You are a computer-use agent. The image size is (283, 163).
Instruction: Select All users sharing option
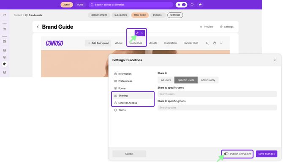(x=166, y=80)
